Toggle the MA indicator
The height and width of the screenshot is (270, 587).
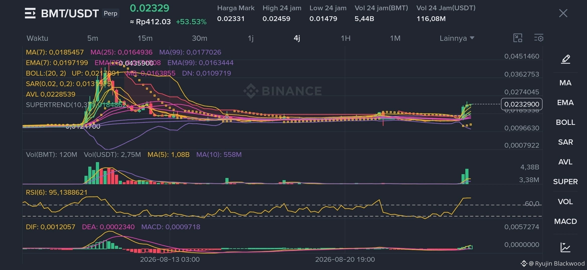(x=565, y=83)
